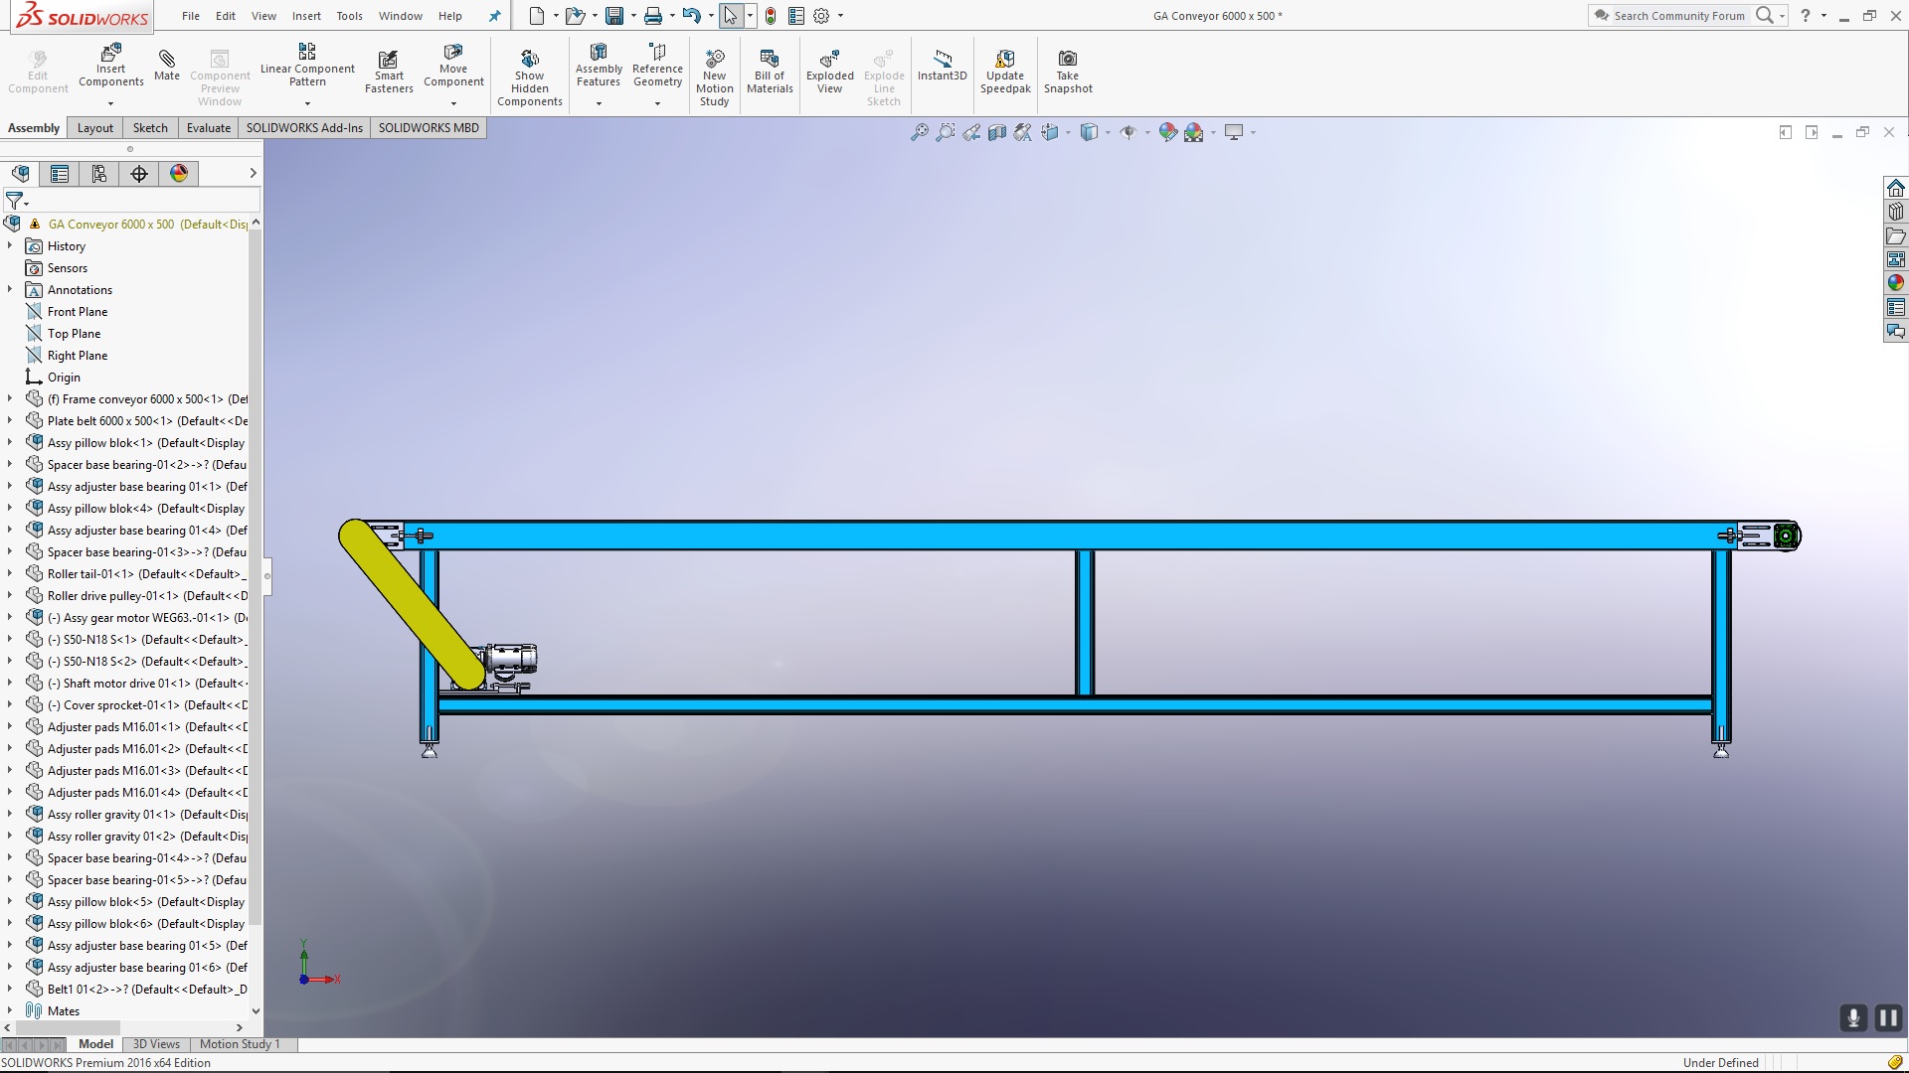This screenshot has width=1909, height=1073.
Task: Switch to SOLIDWORKS Add-Ins tab
Action: tap(304, 128)
